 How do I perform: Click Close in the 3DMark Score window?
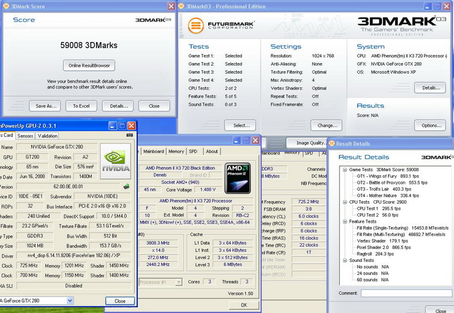(x=154, y=106)
